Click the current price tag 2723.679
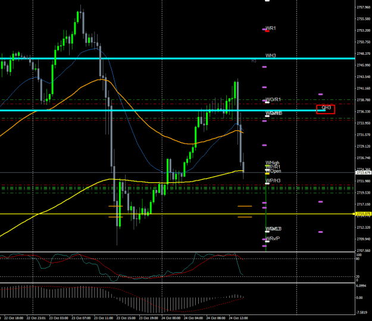Screen dimensions: 372x321 coord(364,173)
